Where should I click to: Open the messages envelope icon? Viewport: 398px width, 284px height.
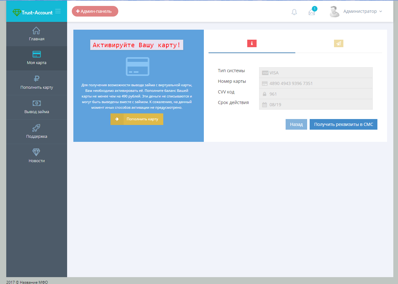coord(312,12)
